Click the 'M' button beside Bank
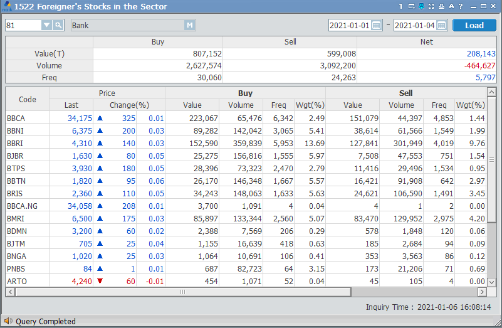Viewport: 502px width, 328px height. click(189, 25)
